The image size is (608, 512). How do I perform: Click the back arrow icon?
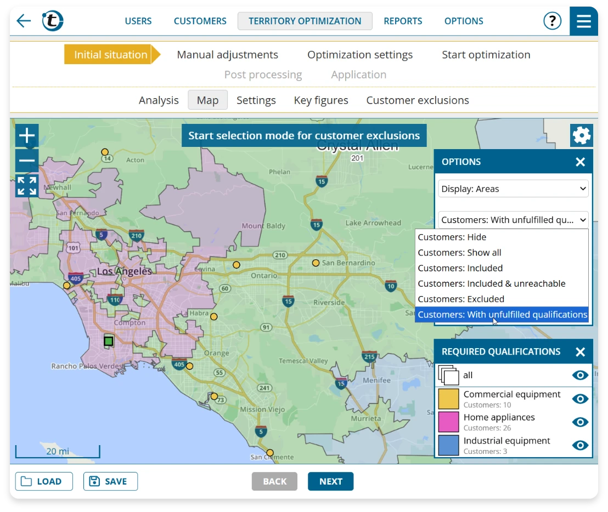(x=24, y=20)
